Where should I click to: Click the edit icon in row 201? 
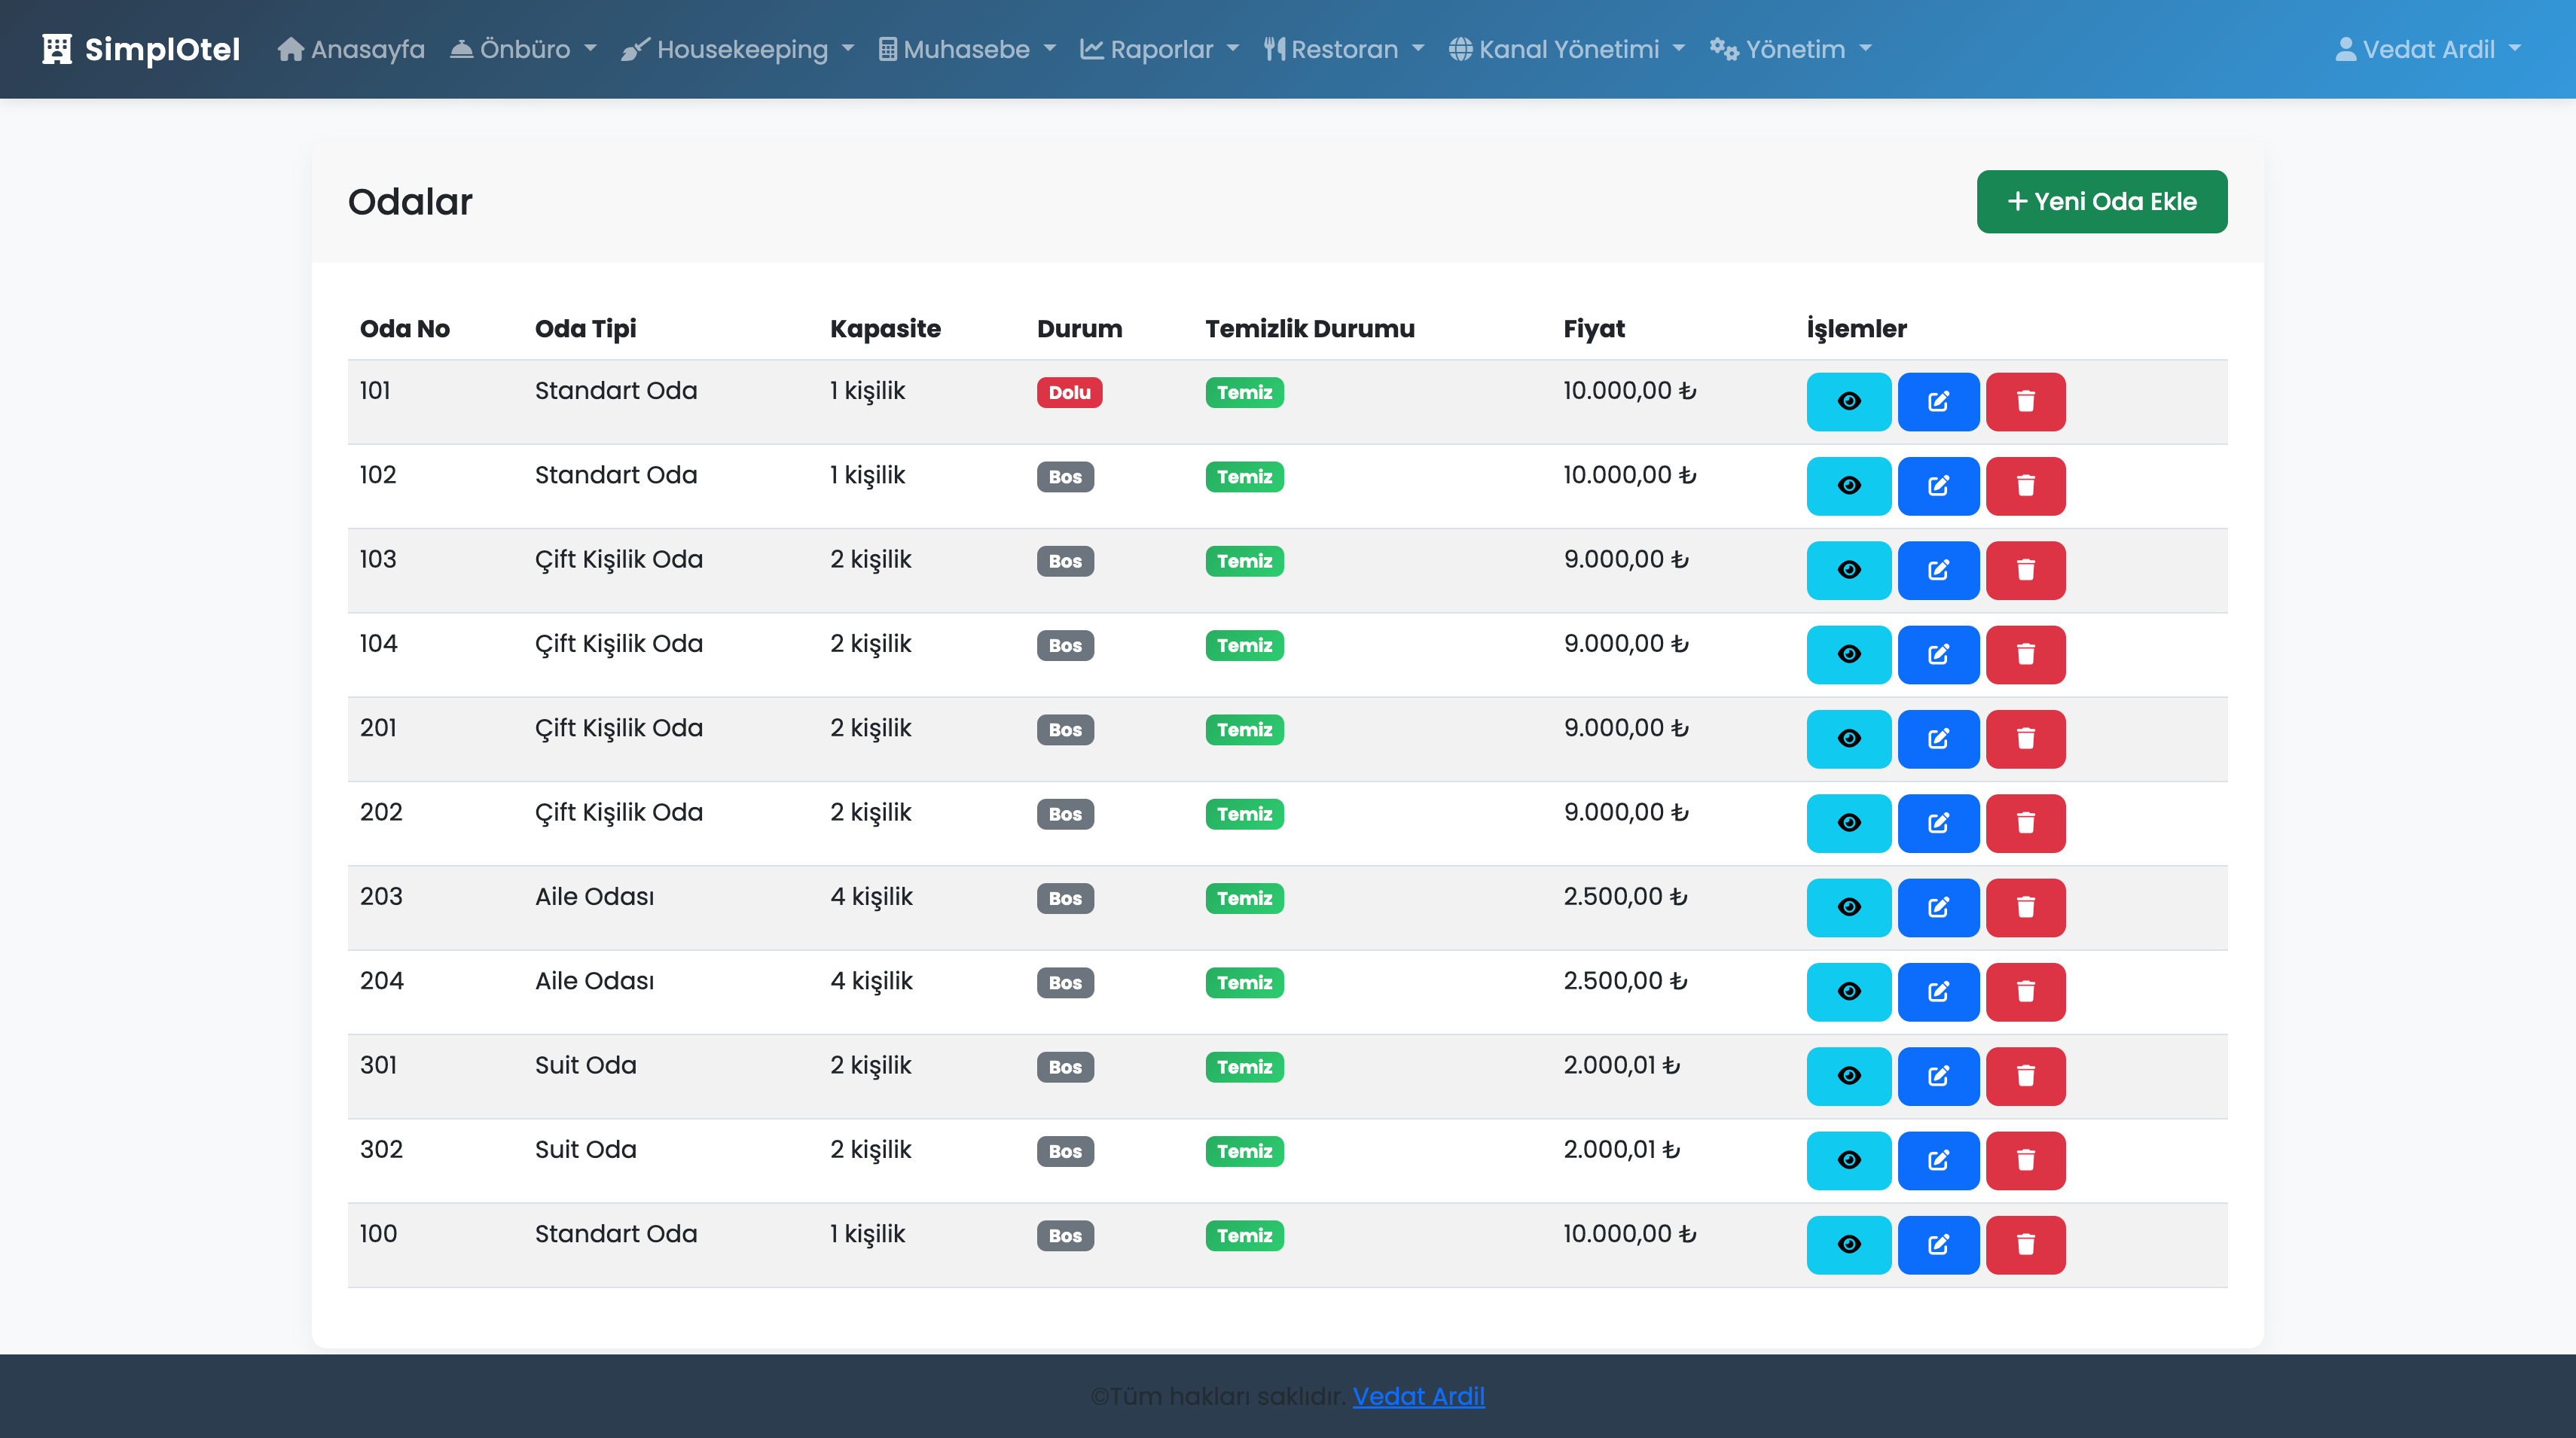tap(1937, 739)
